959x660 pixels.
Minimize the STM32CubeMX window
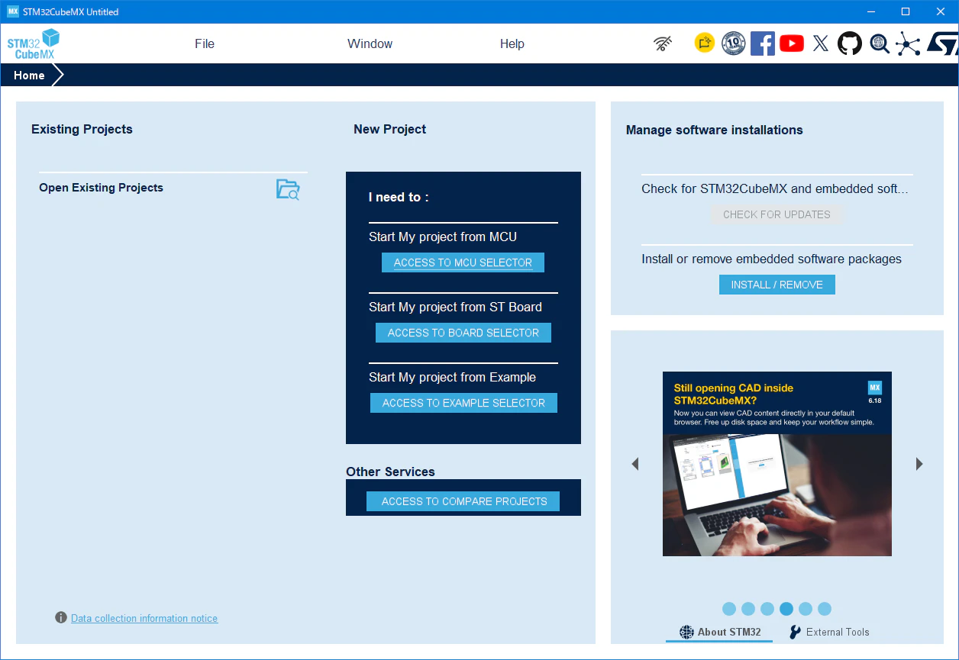(x=871, y=11)
